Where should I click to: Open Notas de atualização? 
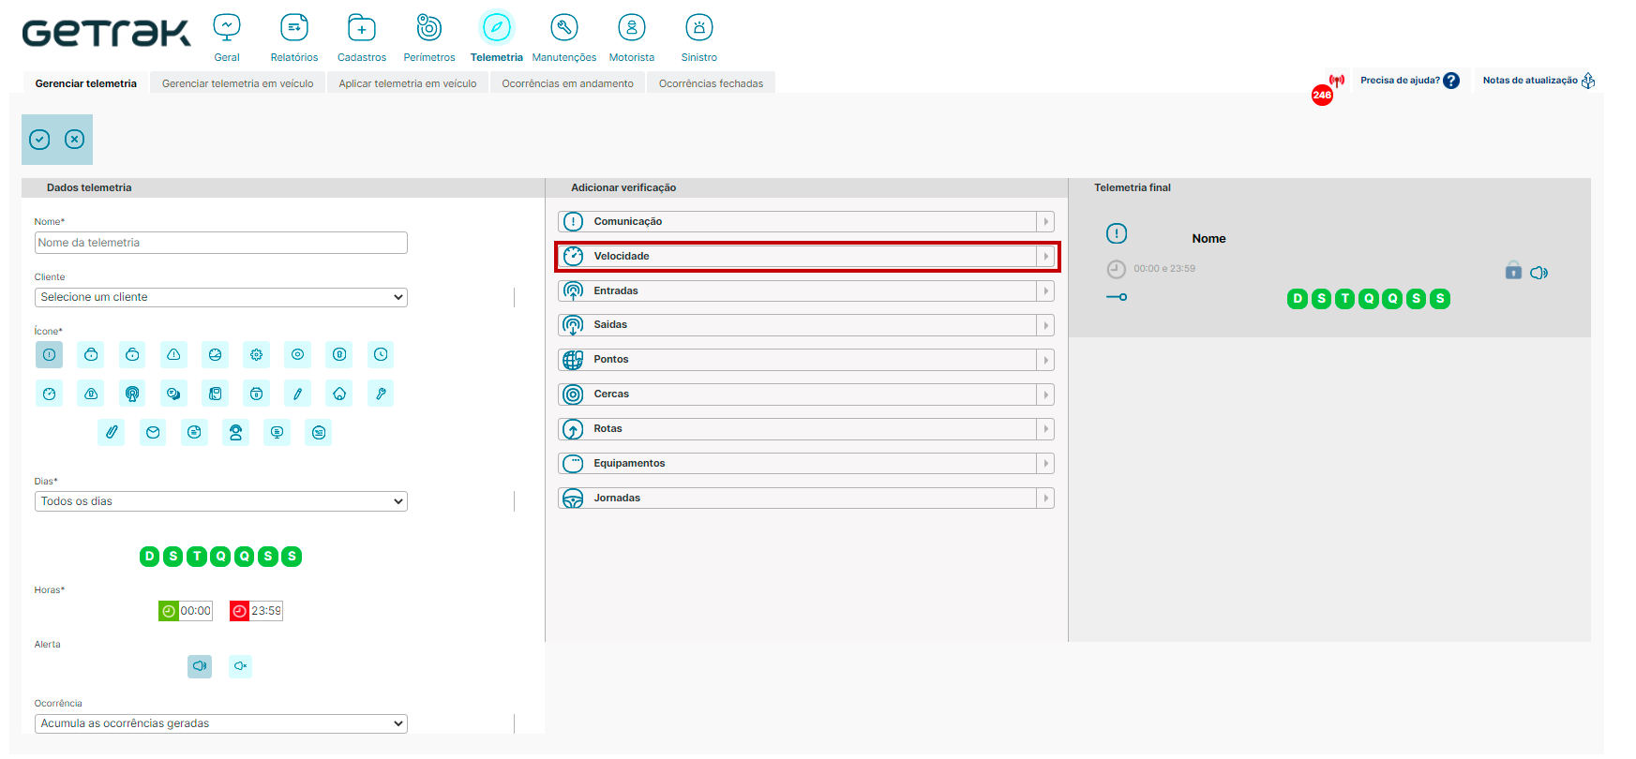(x=1538, y=81)
